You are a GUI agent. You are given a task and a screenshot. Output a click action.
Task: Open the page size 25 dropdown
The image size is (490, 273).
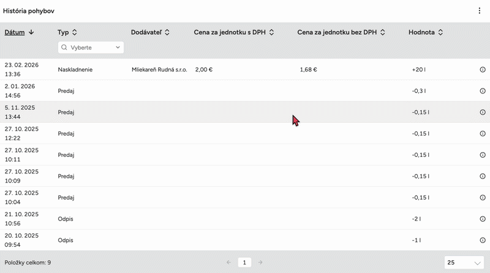click(x=464, y=263)
